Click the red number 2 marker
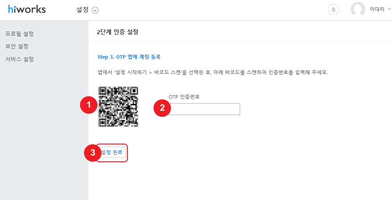This screenshot has width=392, height=200. (162, 108)
